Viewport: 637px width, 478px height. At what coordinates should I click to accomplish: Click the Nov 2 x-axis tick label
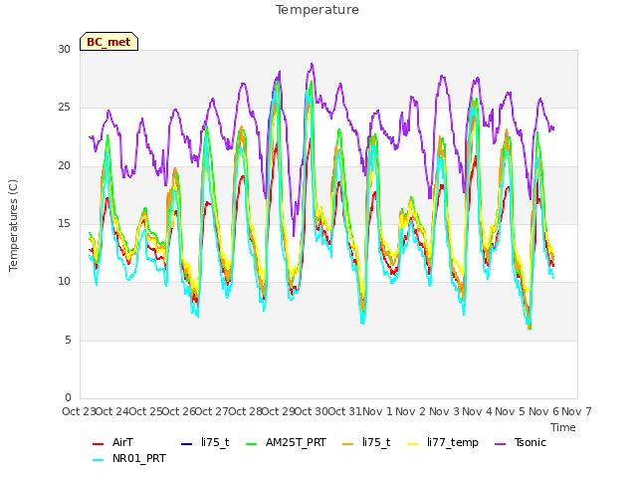tap(410, 411)
